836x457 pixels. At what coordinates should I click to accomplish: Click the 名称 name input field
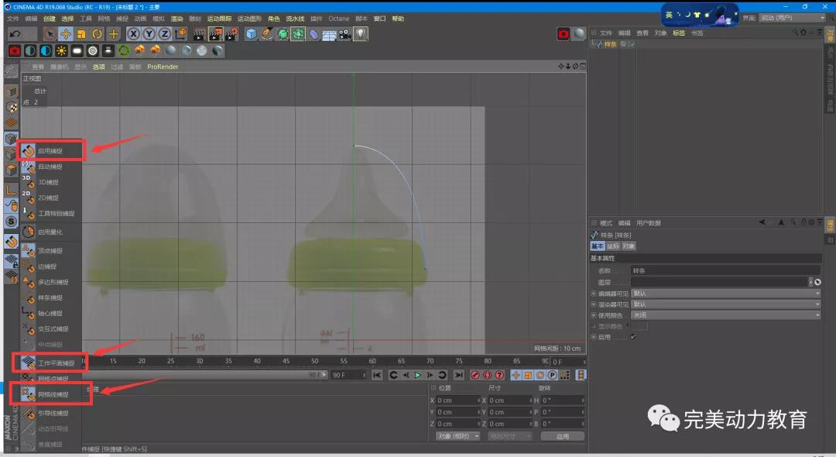coord(725,271)
